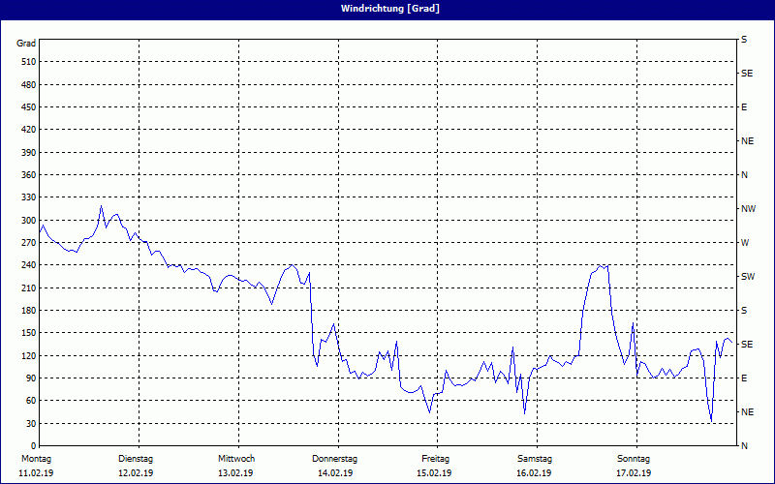This screenshot has width=775, height=484.
Task: Select the 510 value on the y-axis
Action: pyautogui.click(x=27, y=62)
